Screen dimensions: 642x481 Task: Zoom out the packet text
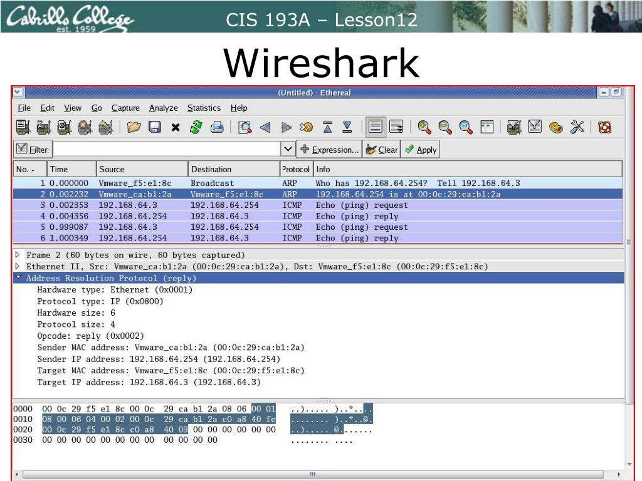click(x=445, y=127)
